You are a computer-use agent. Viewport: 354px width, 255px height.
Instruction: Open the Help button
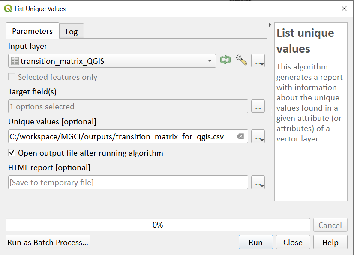(x=330, y=242)
